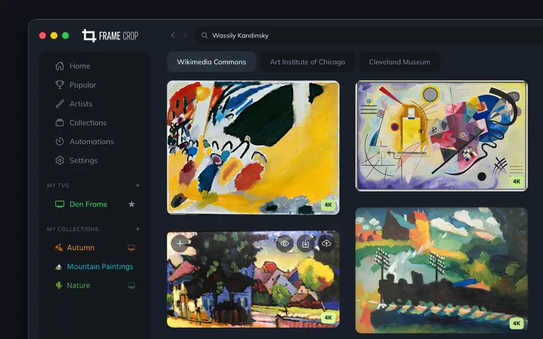
Task: Click the Nature cactus icon
Action: [x=59, y=286]
